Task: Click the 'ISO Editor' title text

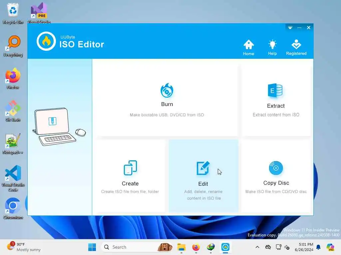Action: coord(82,44)
